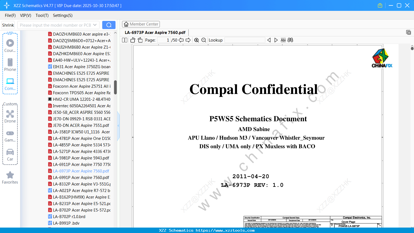
Task: Select the Phone category in the sidebar
Action: 10,65
